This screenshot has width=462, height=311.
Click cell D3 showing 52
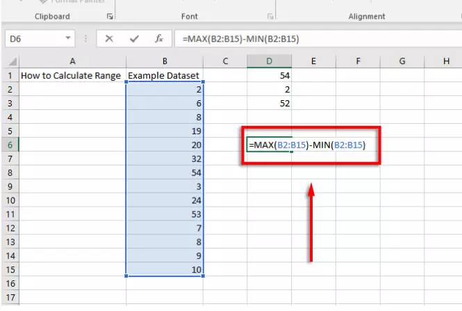point(270,103)
